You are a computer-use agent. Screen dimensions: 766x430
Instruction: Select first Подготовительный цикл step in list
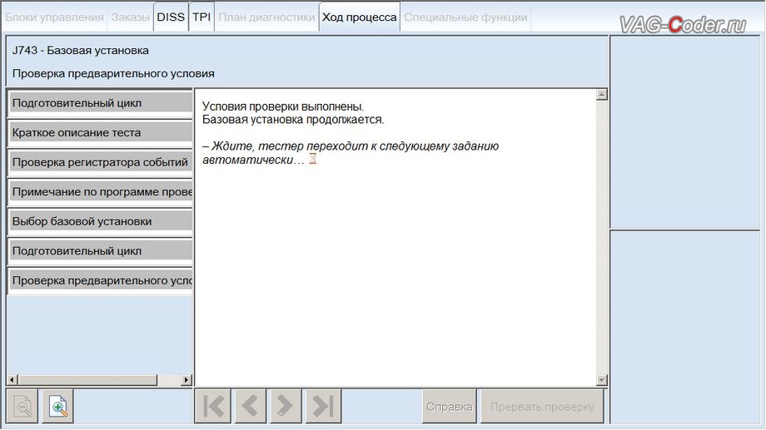101,103
